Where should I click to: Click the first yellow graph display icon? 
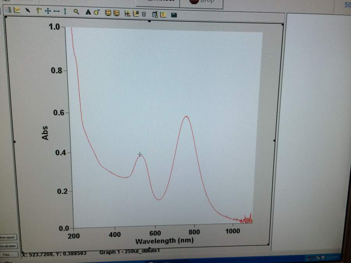(108, 13)
